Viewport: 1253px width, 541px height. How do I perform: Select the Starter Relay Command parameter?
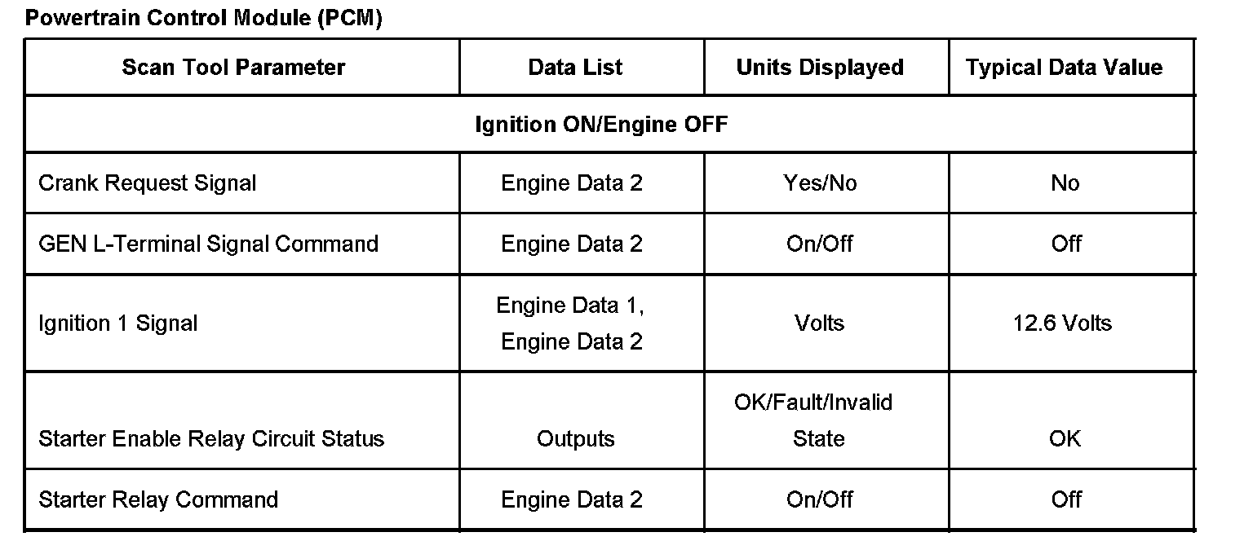158,499
